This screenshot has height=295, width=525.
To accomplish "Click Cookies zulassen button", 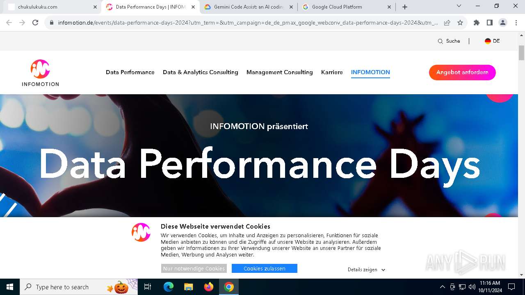I will [x=265, y=268].
